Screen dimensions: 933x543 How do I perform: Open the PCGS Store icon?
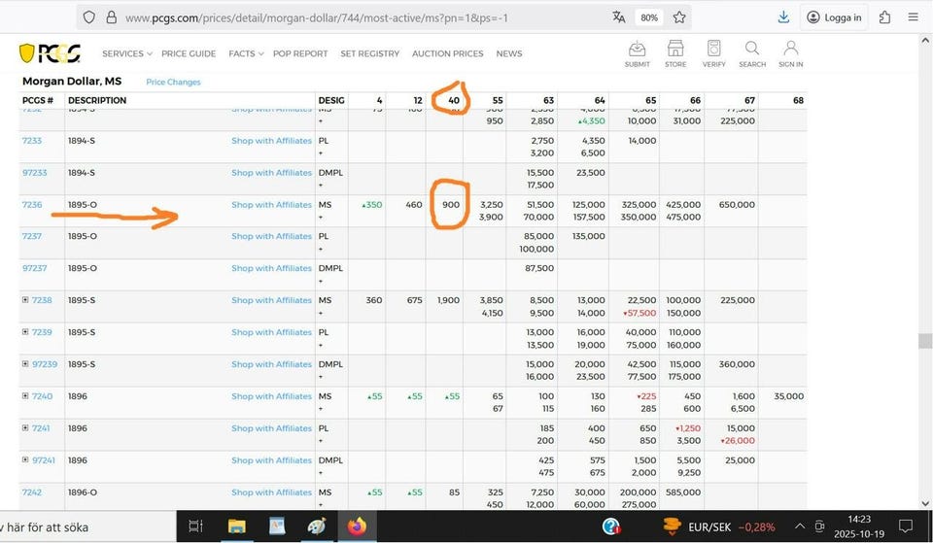coord(675,52)
